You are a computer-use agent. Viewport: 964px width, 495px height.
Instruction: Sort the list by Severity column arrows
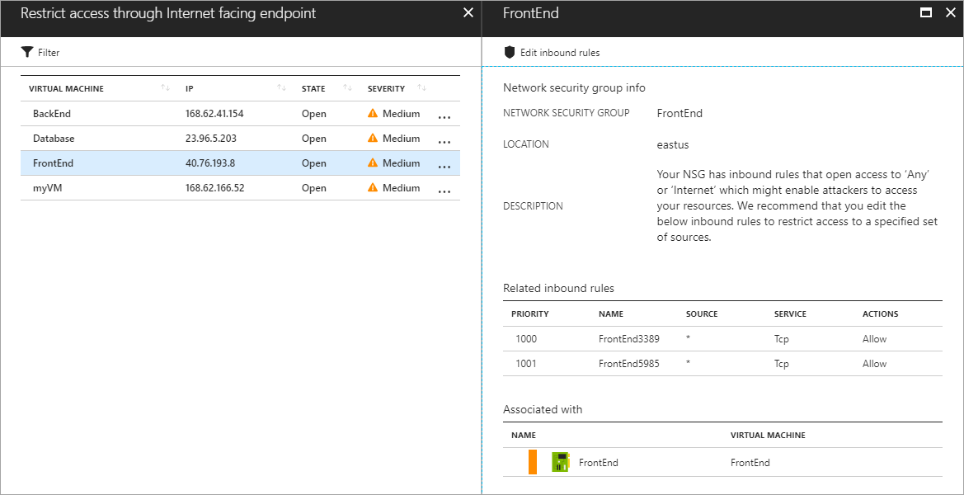(422, 88)
